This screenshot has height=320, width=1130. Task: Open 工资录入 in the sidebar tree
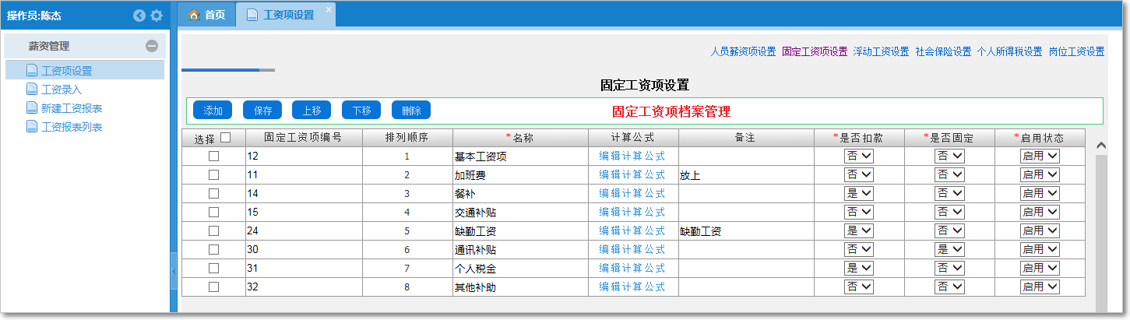pos(62,90)
